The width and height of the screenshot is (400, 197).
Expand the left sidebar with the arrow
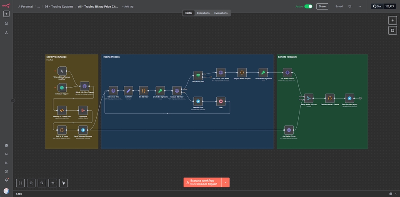pos(12,100)
